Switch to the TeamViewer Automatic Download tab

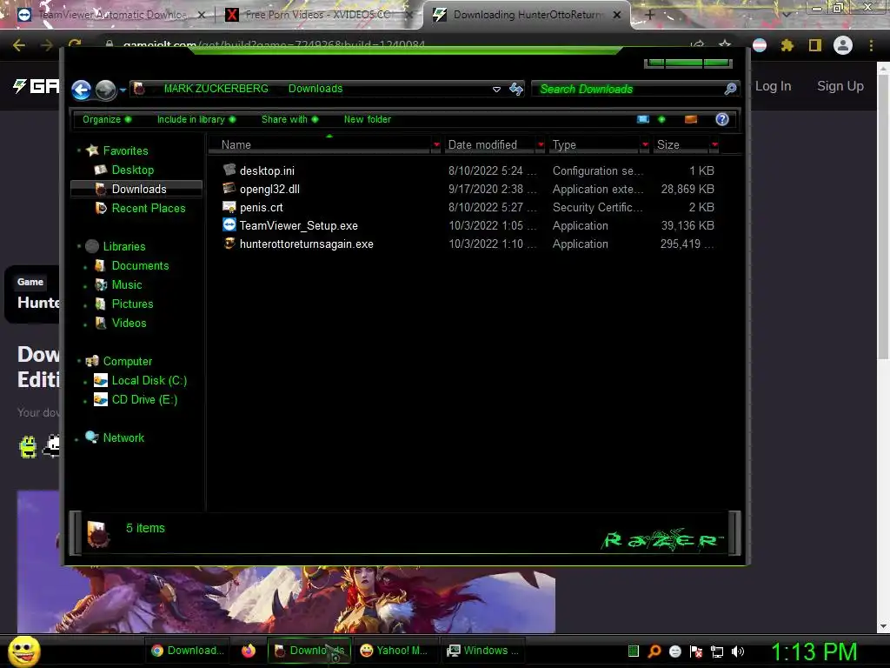coord(111,15)
